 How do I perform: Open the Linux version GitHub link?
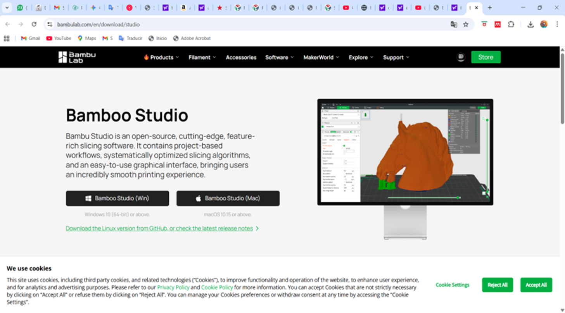click(x=162, y=228)
